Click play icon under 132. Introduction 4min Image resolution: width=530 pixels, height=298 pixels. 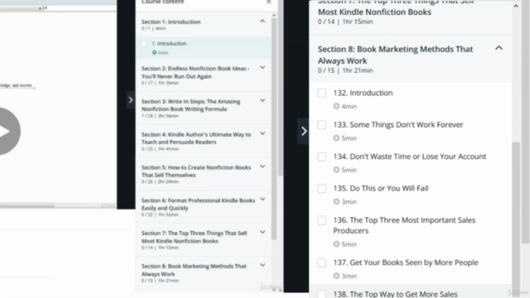(x=336, y=106)
